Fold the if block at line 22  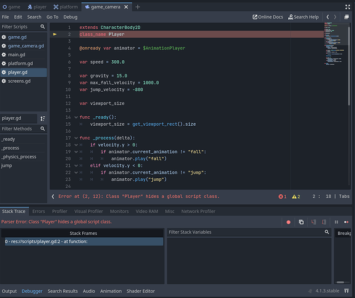pyautogui.click(x=76, y=172)
